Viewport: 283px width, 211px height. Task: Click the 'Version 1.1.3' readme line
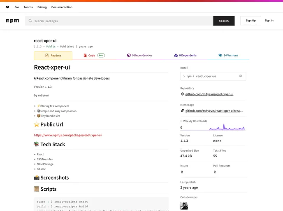(43, 87)
